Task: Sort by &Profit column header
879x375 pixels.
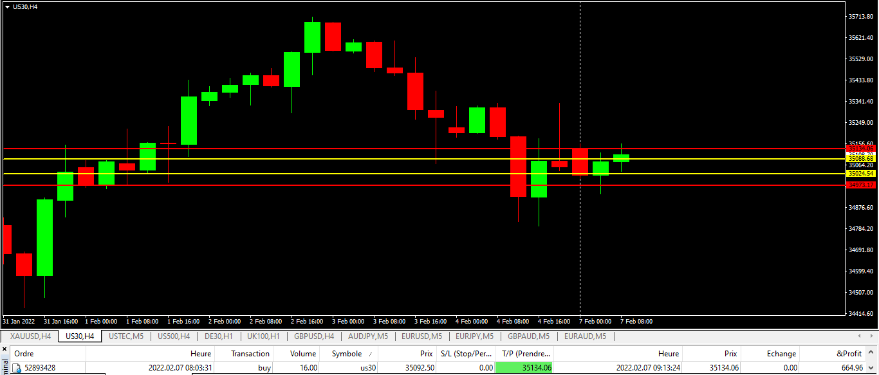Action: pyautogui.click(x=833, y=353)
